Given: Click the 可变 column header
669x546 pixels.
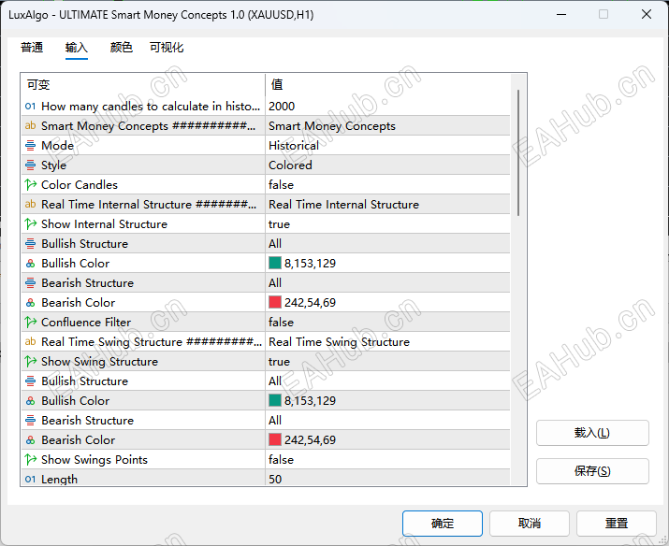Looking at the screenshot, I should (x=143, y=84).
